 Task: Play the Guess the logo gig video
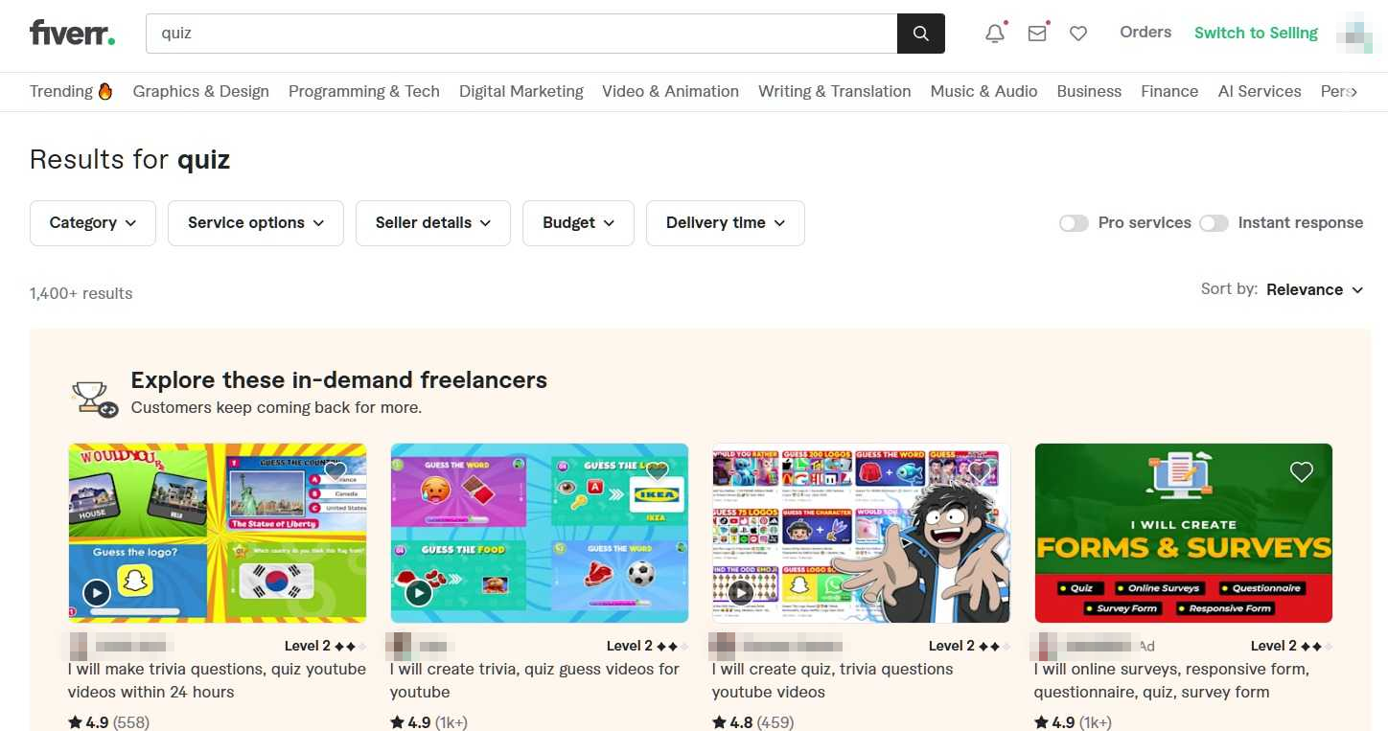[x=97, y=593]
